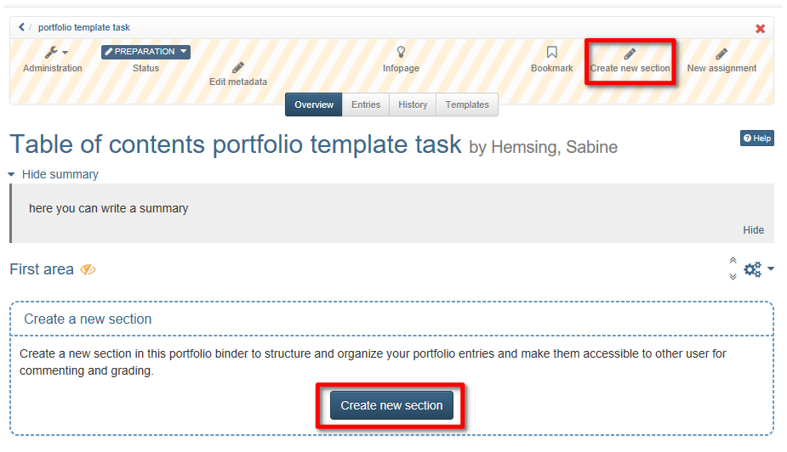Click the Bookmark icon
This screenshot has width=787, height=452.
[x=551, y=52]
